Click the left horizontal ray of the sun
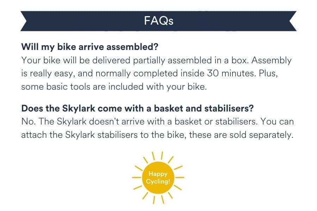 pos(136,178)
